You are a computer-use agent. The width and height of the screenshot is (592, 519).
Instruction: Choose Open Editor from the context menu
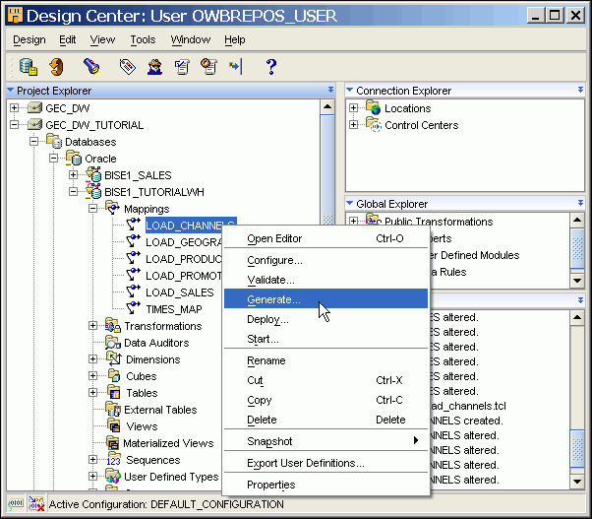tap(326, 238)
